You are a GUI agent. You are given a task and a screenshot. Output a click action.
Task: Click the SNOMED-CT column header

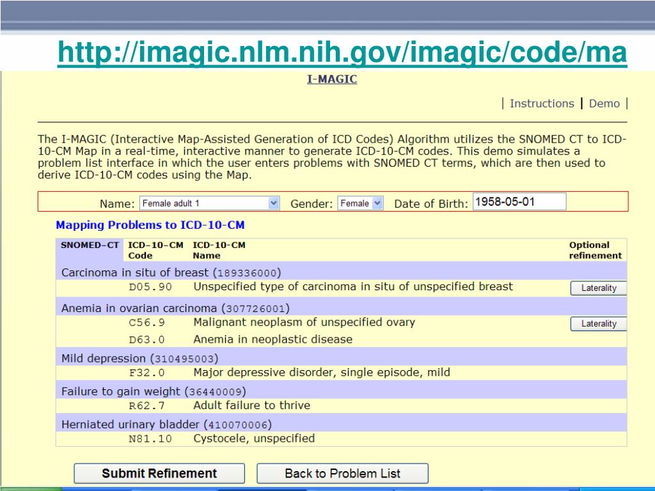pyautogui.click(x=90, y=245)
